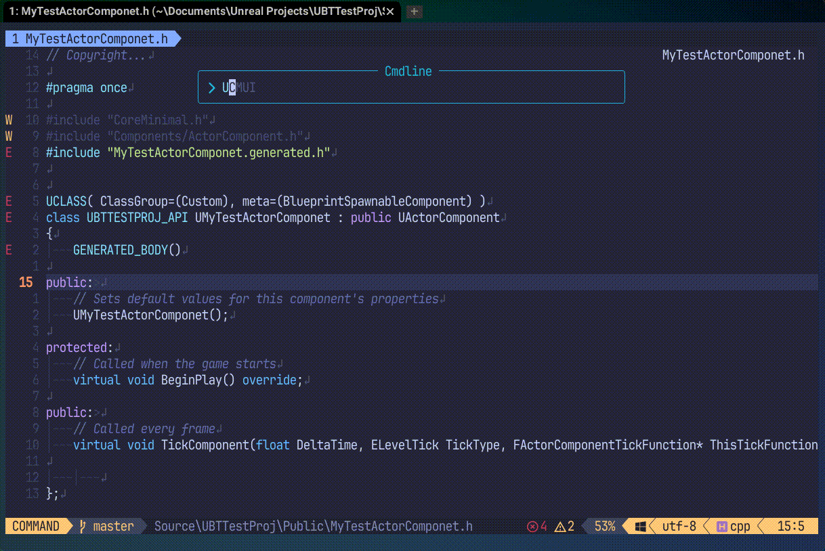825x551 pixels.
Task: Click the "Components/ActorComponent.h" include text
Action: tap(205, 136)
